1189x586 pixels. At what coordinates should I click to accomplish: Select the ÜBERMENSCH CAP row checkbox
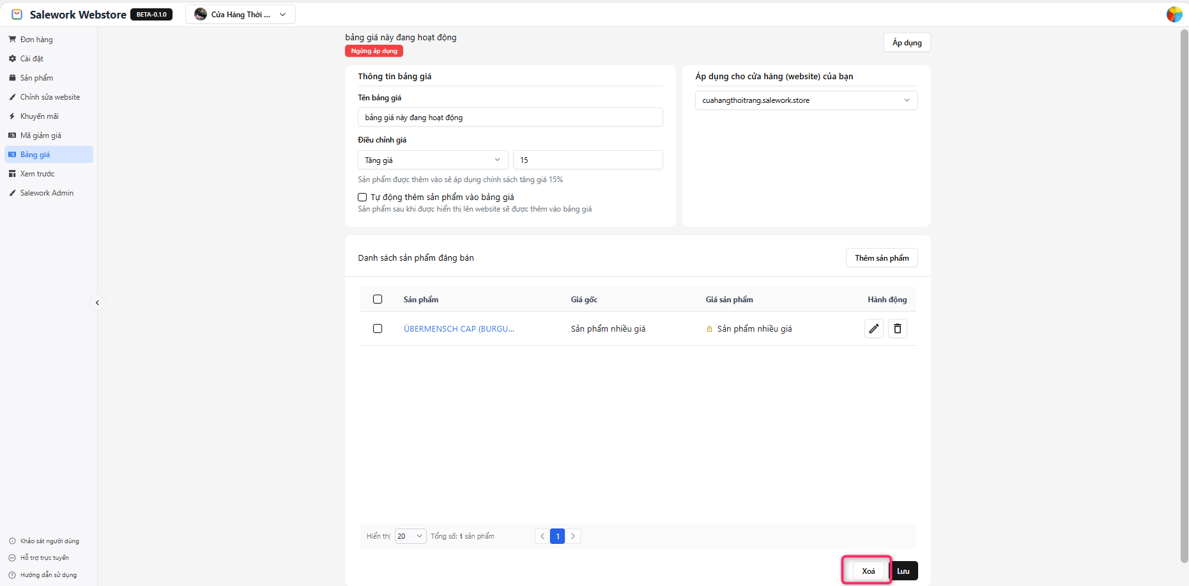tap(378, 328)
